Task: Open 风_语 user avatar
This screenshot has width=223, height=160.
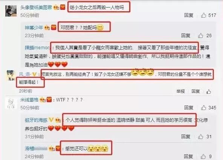Action: (11, 75)
